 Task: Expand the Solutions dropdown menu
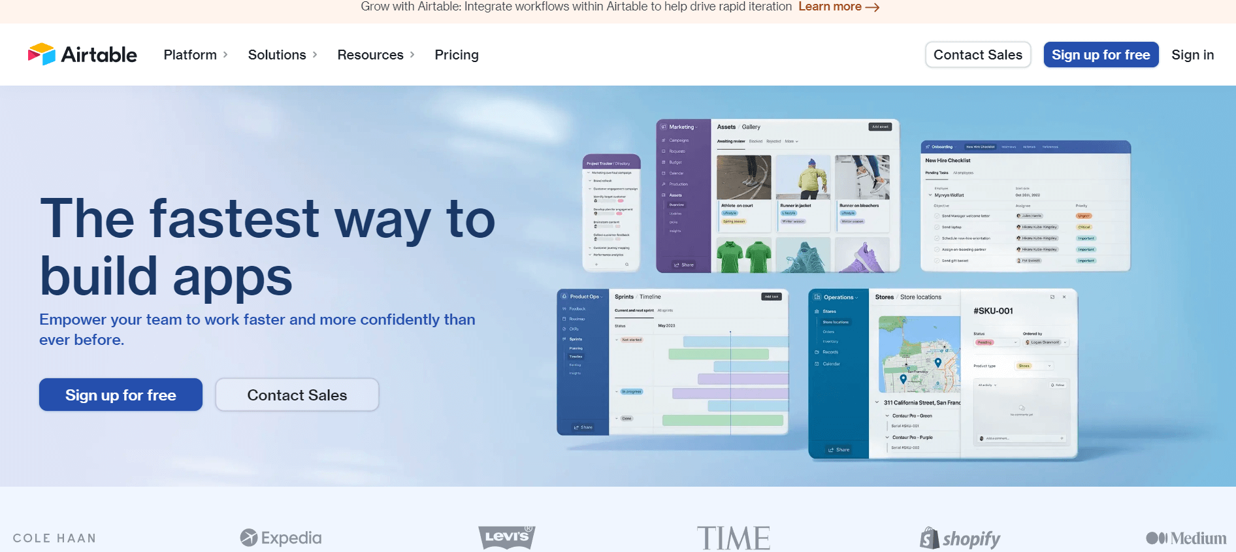(282, 55)
